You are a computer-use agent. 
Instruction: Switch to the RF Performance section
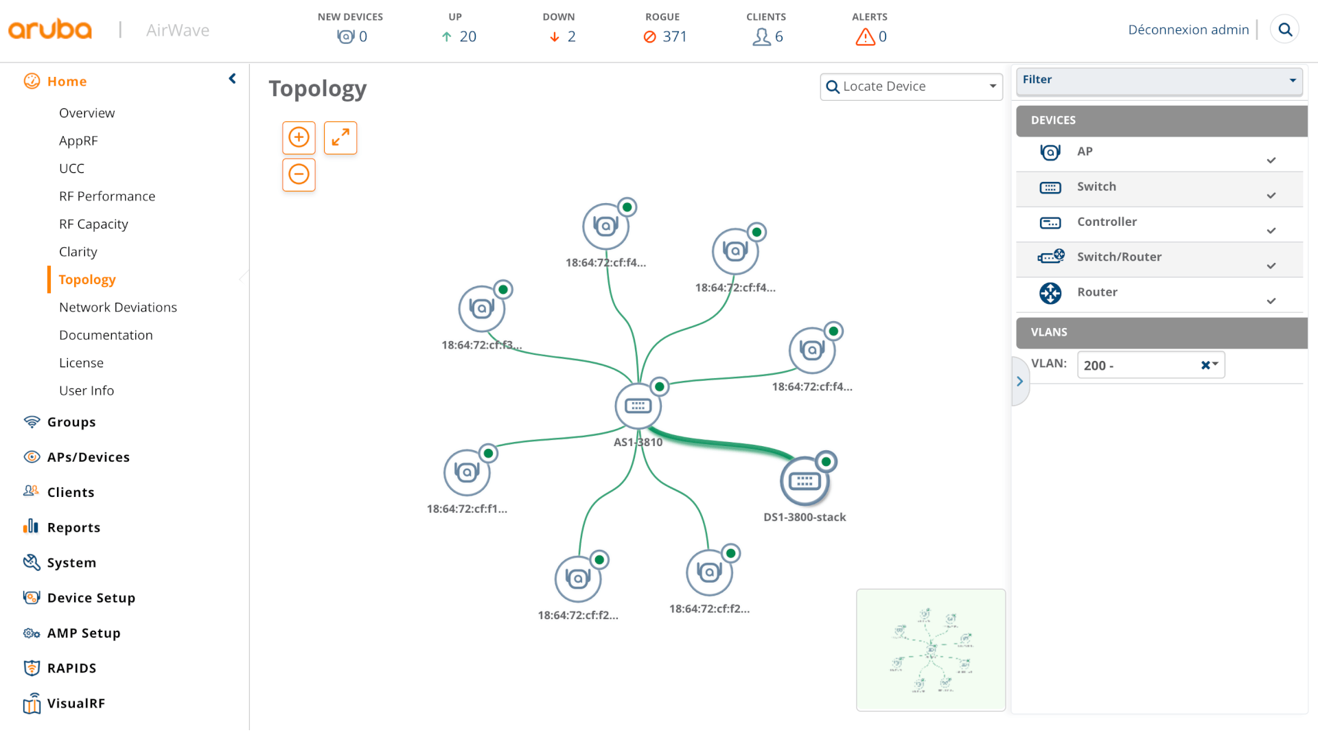click(x=107, y=196)
